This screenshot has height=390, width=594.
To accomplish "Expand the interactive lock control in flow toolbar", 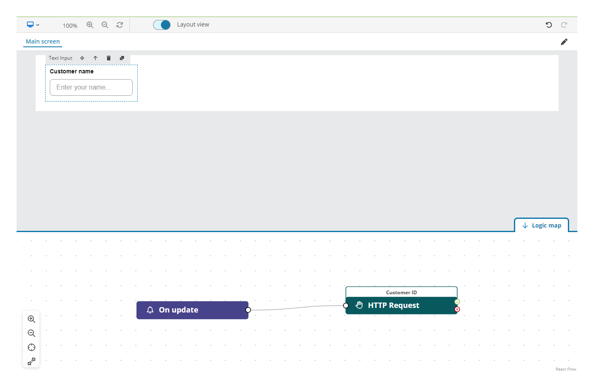I will point(31,361).
